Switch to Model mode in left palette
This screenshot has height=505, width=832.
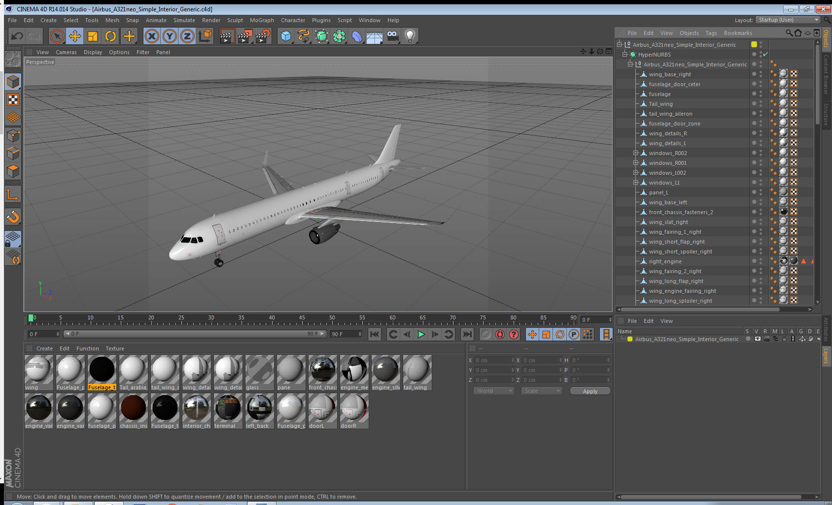[13, 82]
